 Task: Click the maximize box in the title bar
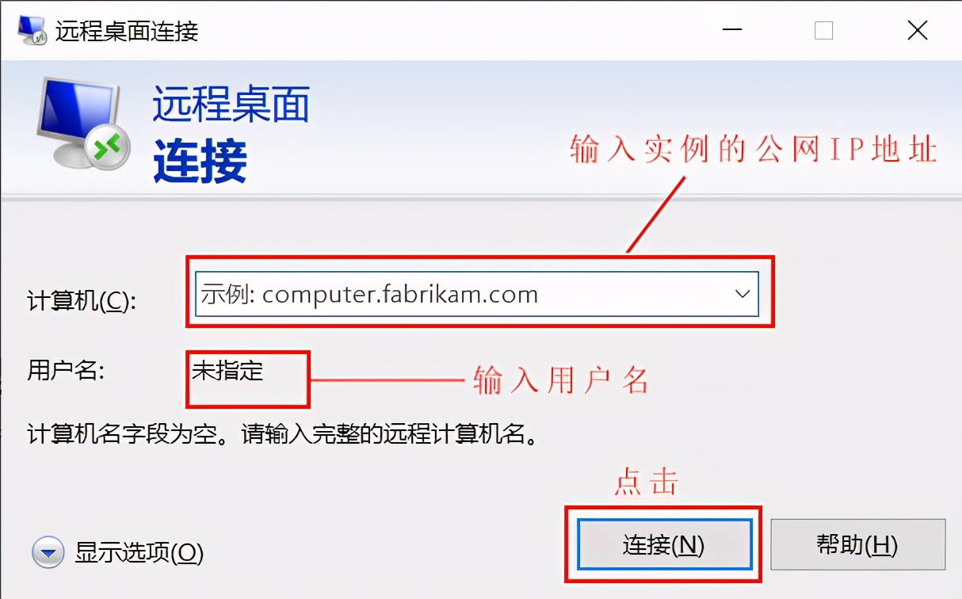pyautogui.click(x=824, y=31)
